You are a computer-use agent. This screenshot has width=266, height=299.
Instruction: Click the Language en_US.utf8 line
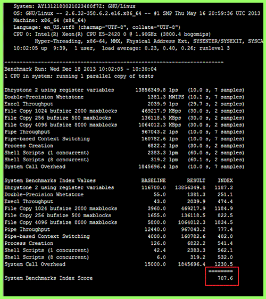[97, 27]
